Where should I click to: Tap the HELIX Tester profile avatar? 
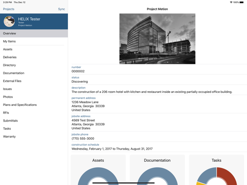pos(9,21)
